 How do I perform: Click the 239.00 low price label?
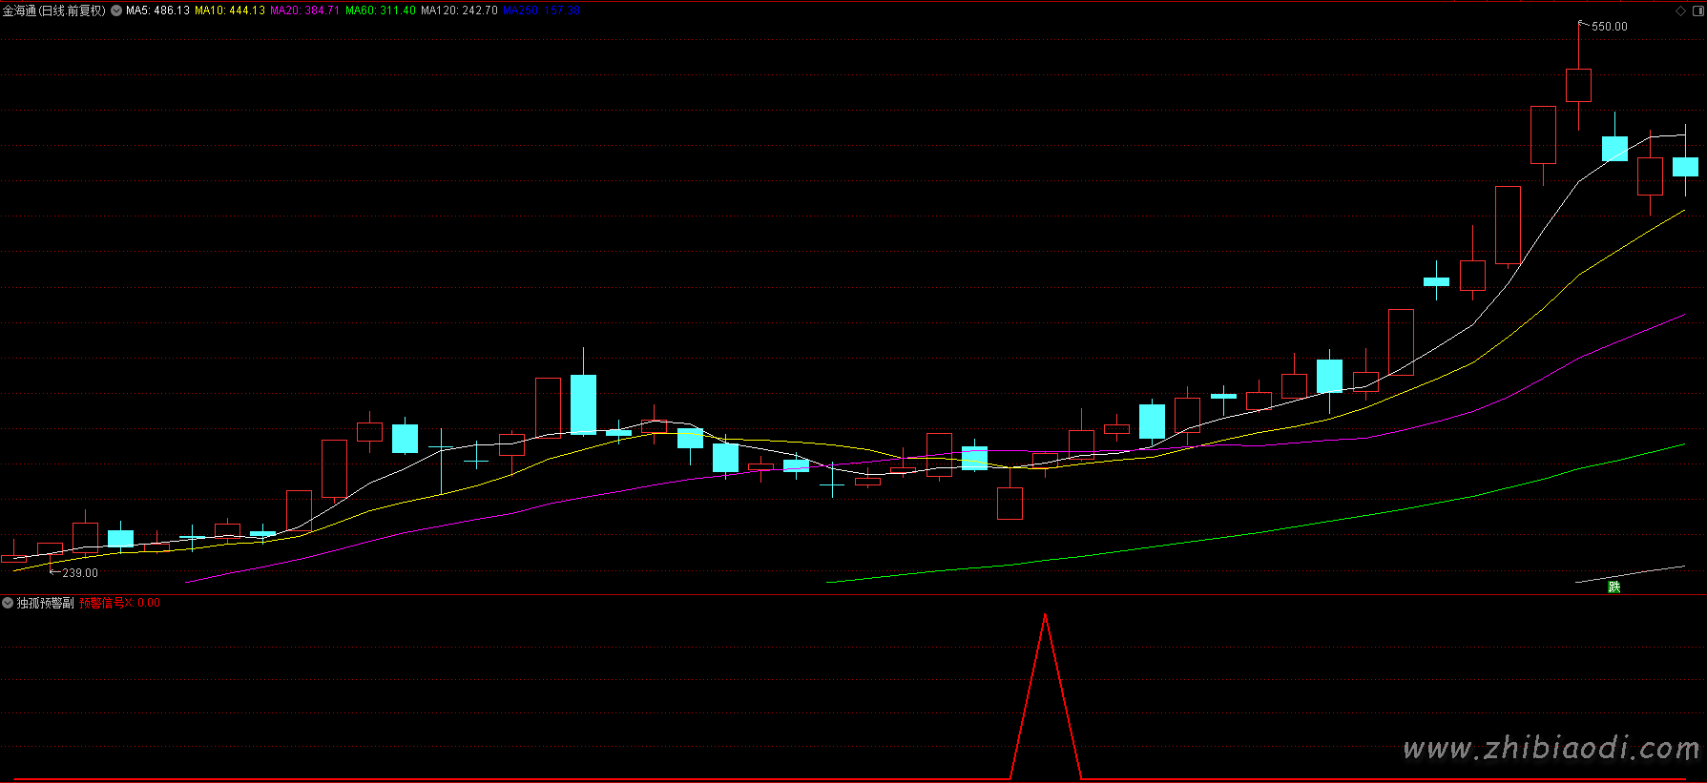pos(80,573)
